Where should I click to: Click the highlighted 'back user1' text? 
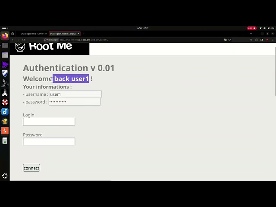pos(71,78)
